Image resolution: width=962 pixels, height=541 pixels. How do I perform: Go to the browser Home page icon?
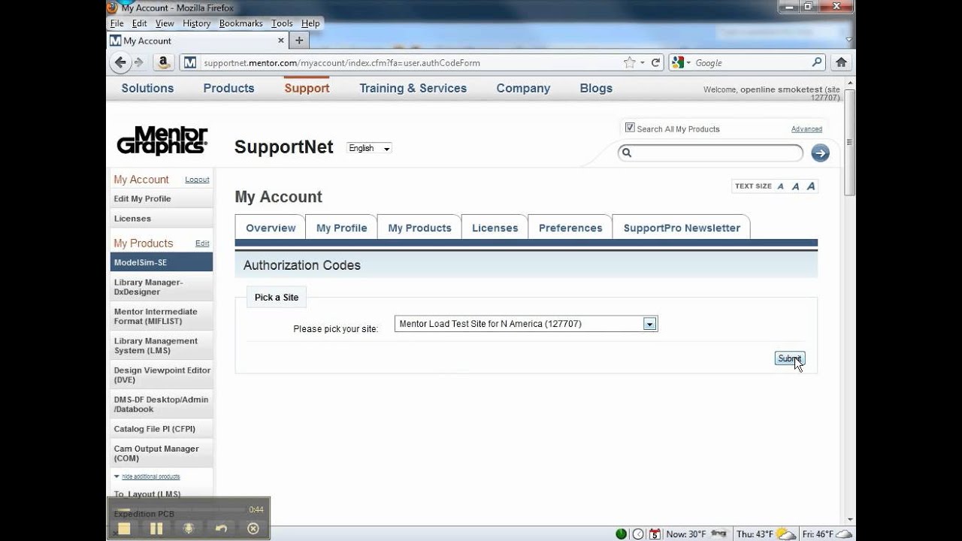tap(841, 62)
